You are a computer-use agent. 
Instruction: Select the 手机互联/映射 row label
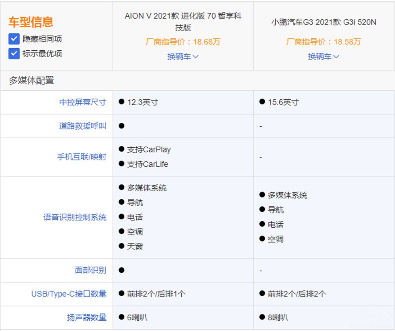click(82, 157)
